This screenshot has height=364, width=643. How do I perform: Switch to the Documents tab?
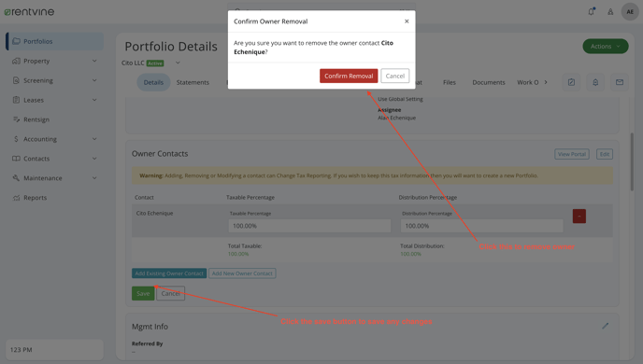(489, 82)
